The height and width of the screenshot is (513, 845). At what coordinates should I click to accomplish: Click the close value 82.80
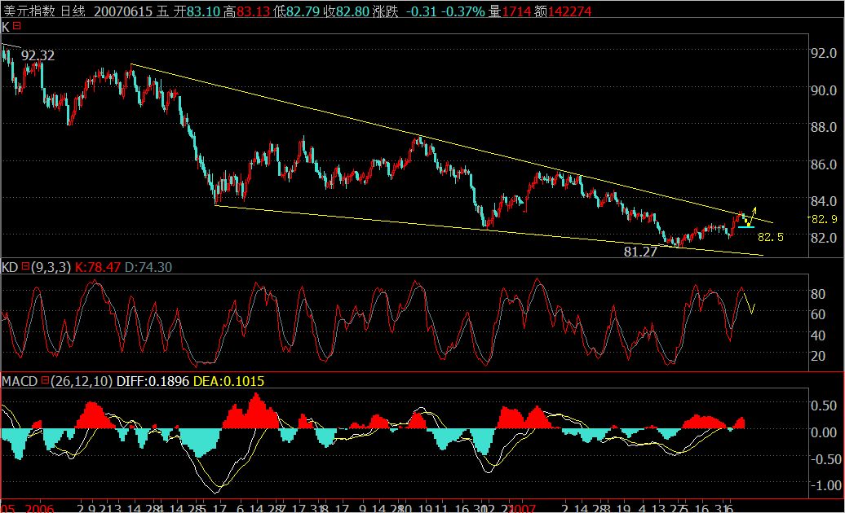[352, 11]
